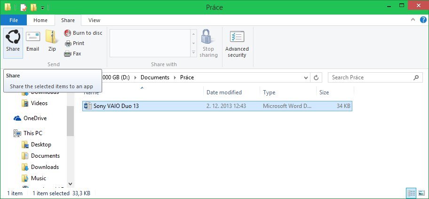Move down in the Share with list
This screenshot has height=199, width=429.
pos(194,43)
